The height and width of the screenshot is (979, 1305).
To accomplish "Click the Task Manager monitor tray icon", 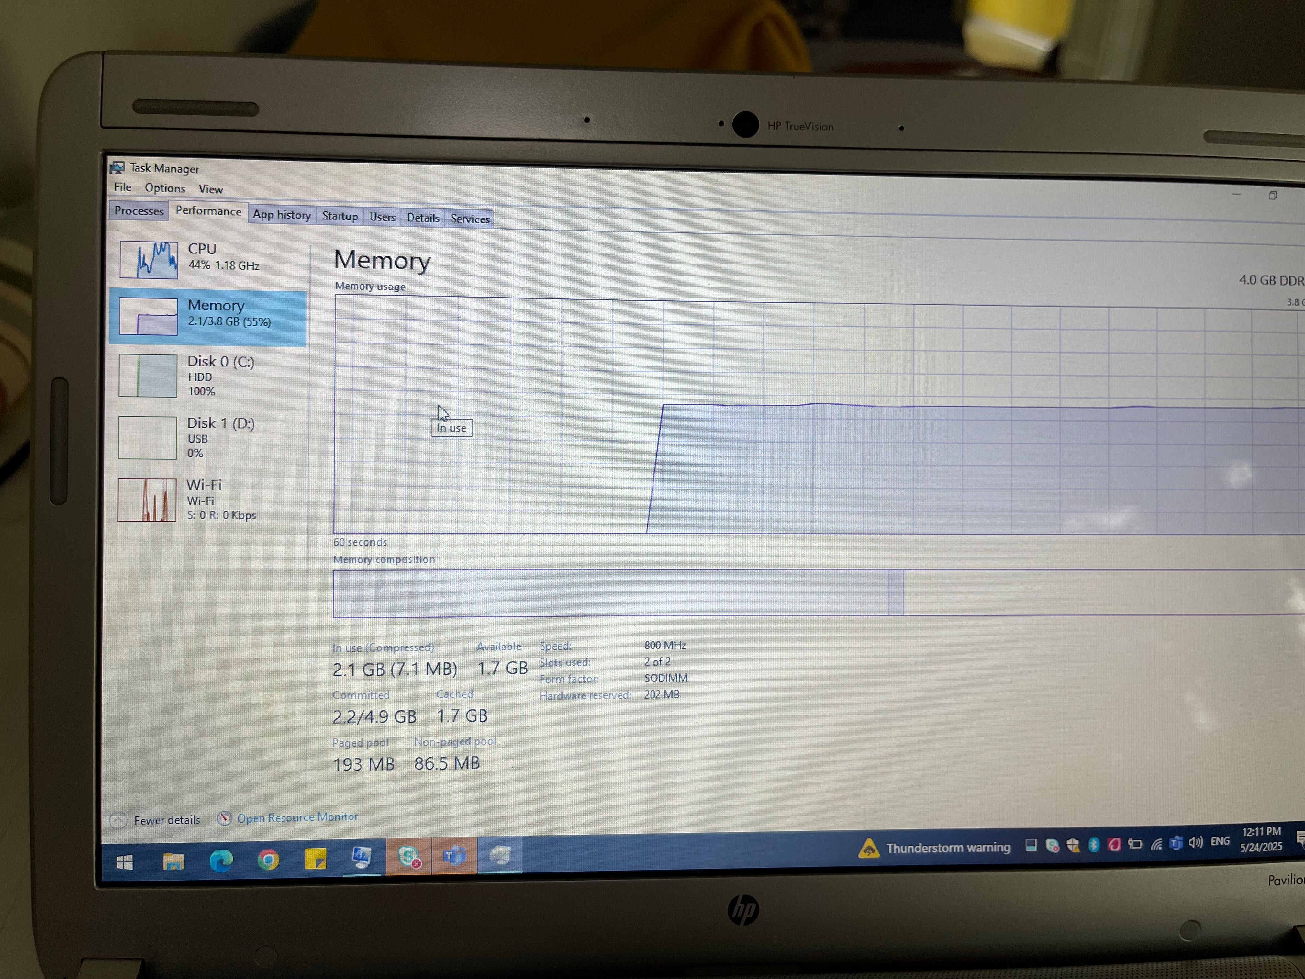I will click(x=1031, y=846).
